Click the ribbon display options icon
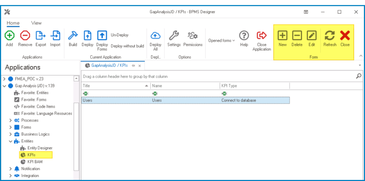 (x=306, y=12)
